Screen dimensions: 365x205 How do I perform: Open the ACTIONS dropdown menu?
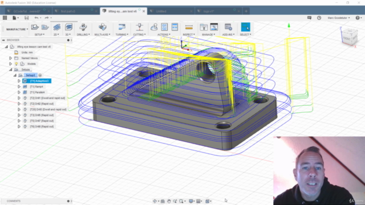pyautogui.click(x=164, y=34)
